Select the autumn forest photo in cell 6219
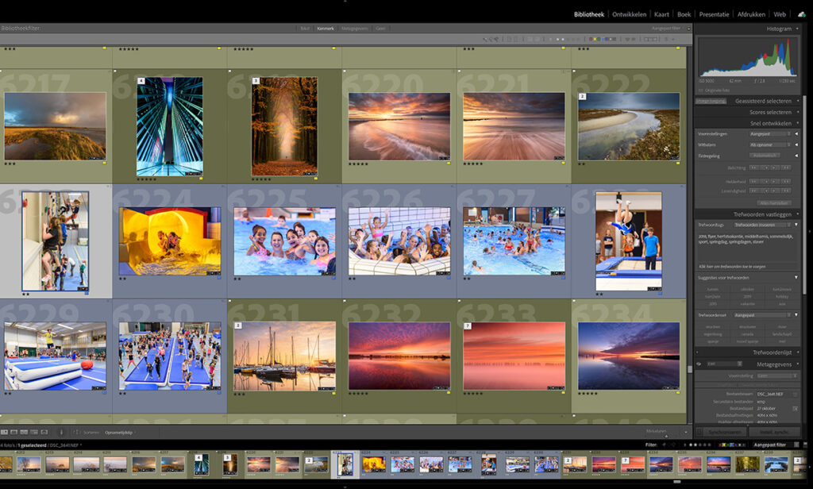Image resolution: width=813 pixels, height=489 pixels. 284,126
